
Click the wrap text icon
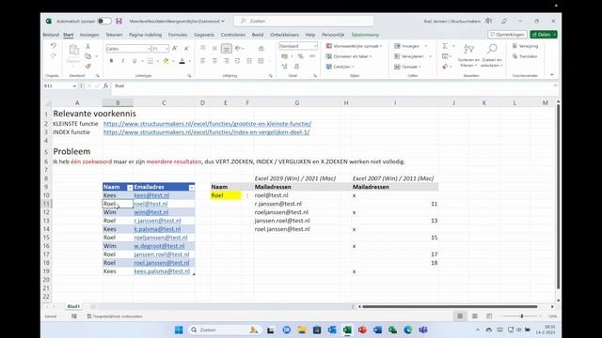261,48
